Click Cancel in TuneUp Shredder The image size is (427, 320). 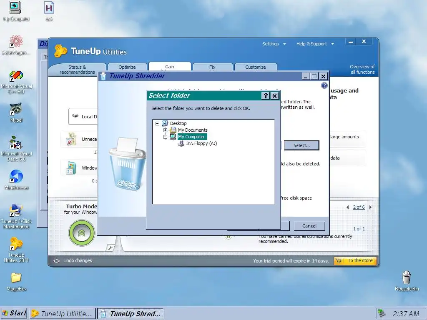point(309,226)
